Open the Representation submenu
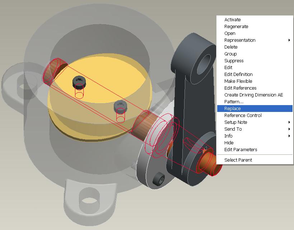 [x=255, y=40]
